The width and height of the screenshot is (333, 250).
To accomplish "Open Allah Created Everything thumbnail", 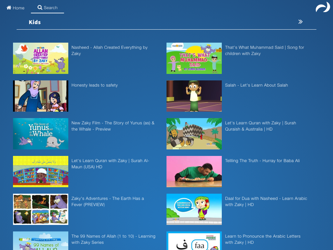I will (41, 58).
